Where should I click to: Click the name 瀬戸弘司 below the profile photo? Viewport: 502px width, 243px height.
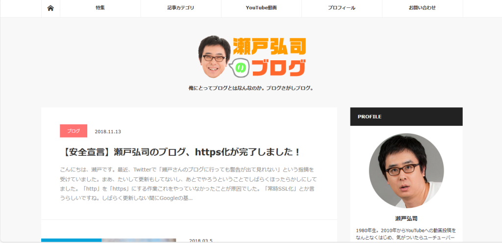click(x=406, y=218)
